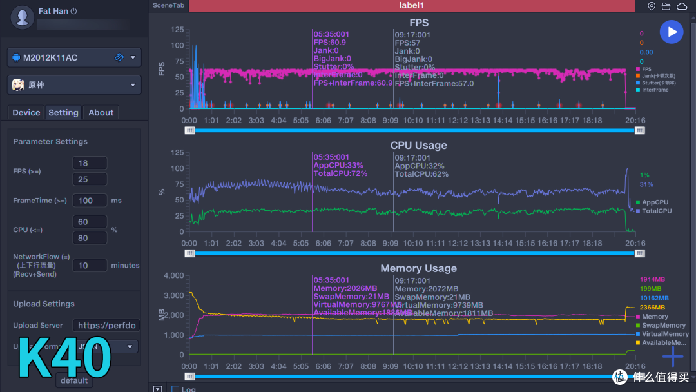Click the USB link icon on device selector
Image resolution: width=696 pixels, height=392 pixels.
(119, 57)
